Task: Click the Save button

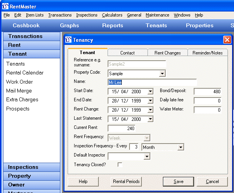Action: pos(178,181)
